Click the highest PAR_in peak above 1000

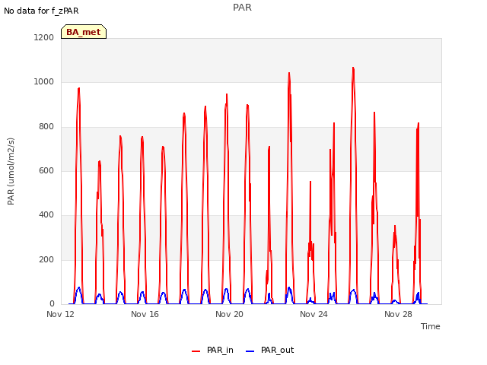353,68
